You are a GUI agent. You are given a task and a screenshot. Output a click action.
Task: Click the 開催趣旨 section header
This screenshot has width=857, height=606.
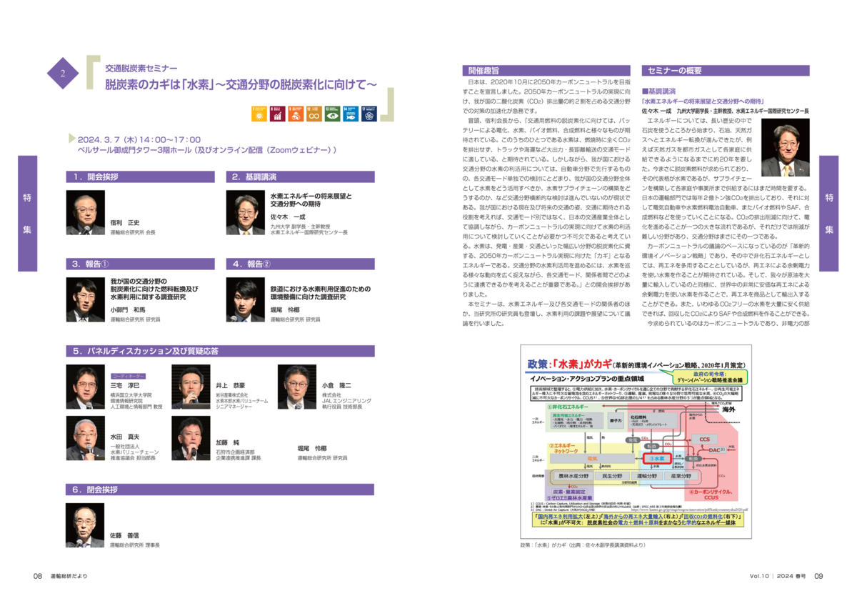pos(547,71)
